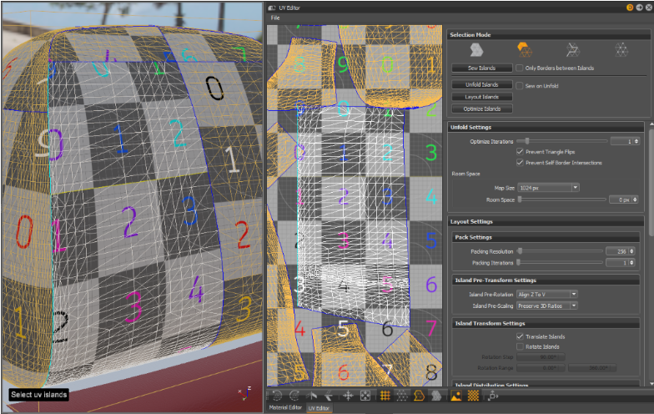The height and width of the screenshot is (414, 654).
Task: Uncheck Prevent Triangle Flips
Action: click(521, 152)
